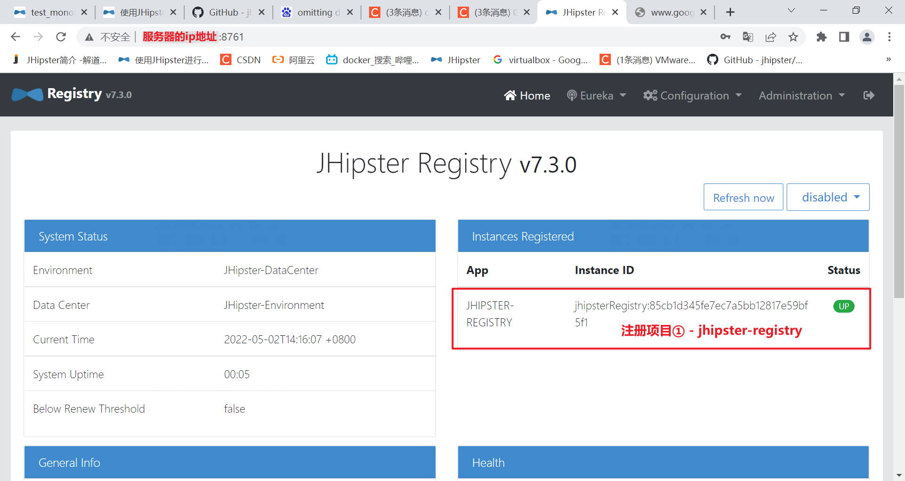Expand the Configuration menu
905x481 pixels.
coord(692,96)
